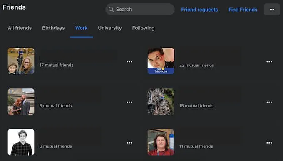Click the 5 mutual friends text
The height and width of the screenshot is (161, 283).
56,106
